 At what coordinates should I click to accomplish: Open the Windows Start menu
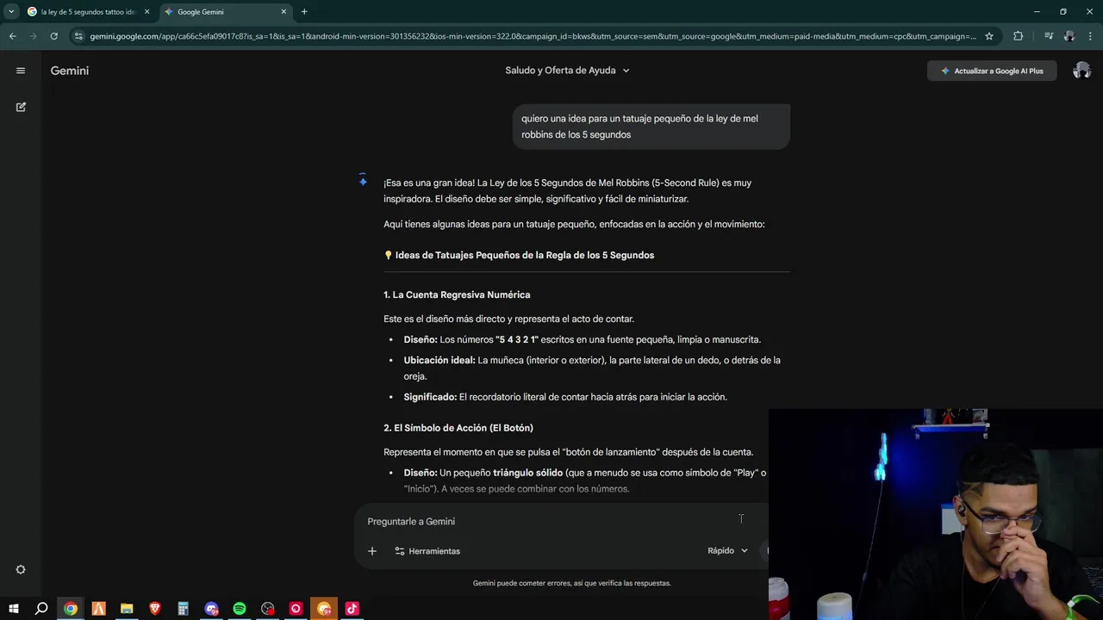pyautogui.click(x=14, y=609)
